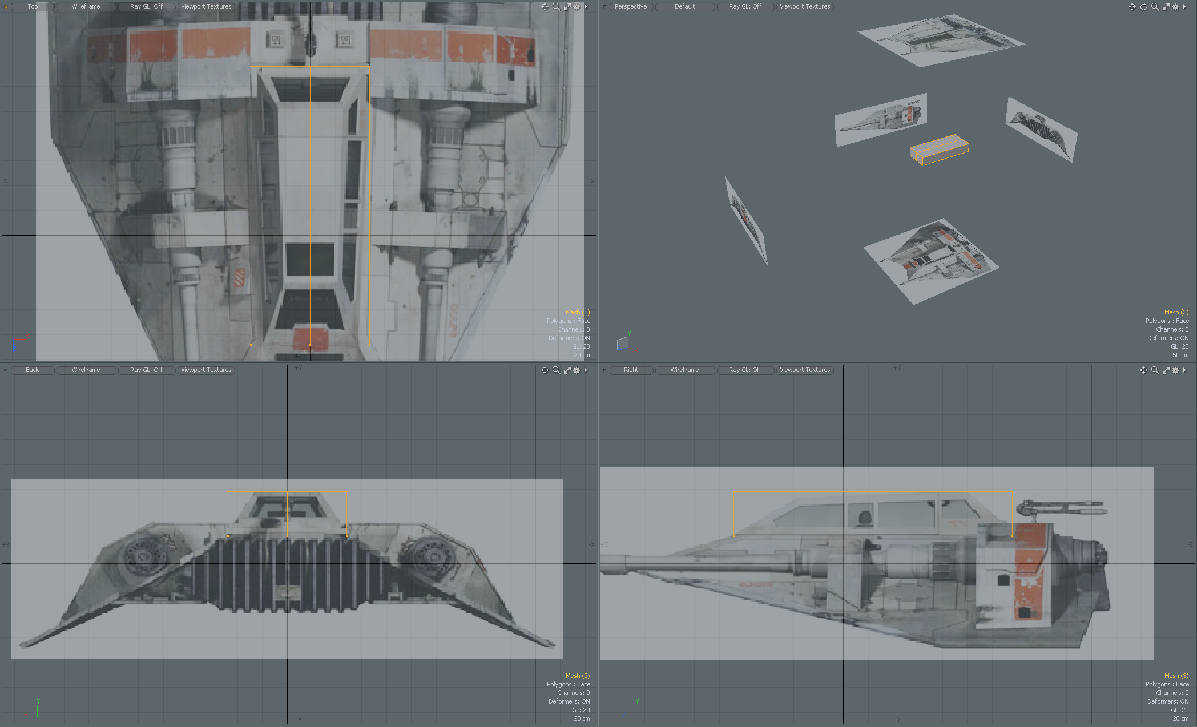Screen dimensions: 1197x727
Task: Open Viewport Textures in the Back viewport
Action: click(x=206, y=370)
